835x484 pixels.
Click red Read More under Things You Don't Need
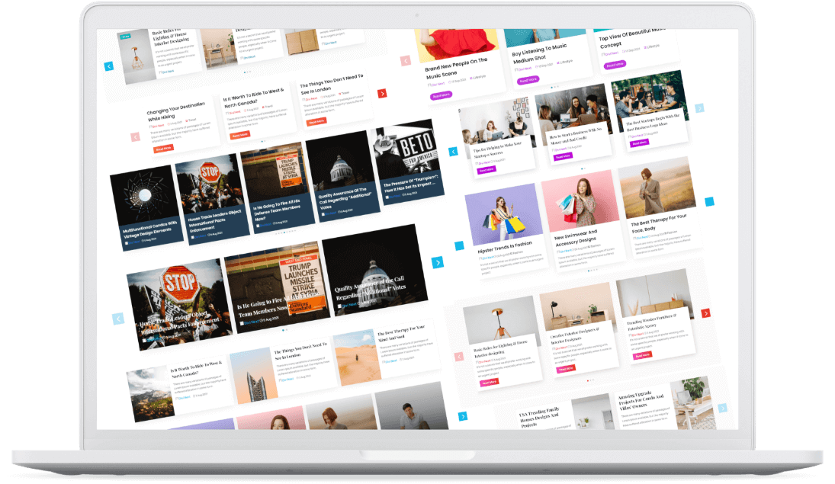click(x=316, y=122)
